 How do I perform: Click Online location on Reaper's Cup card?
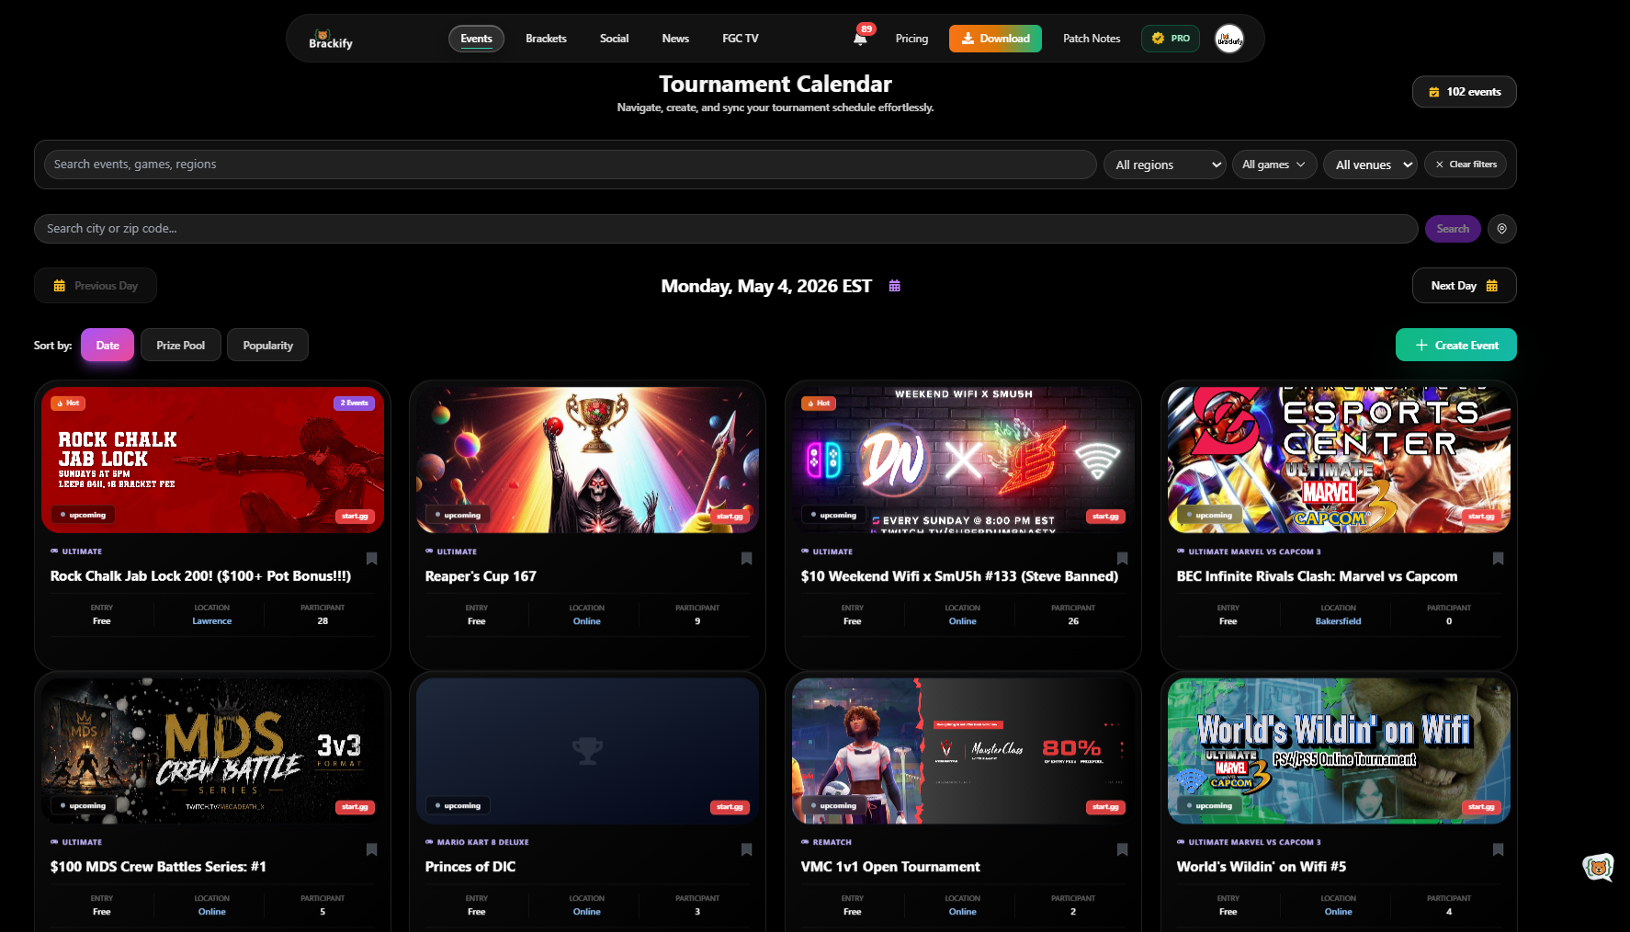[x=587, y=621]
